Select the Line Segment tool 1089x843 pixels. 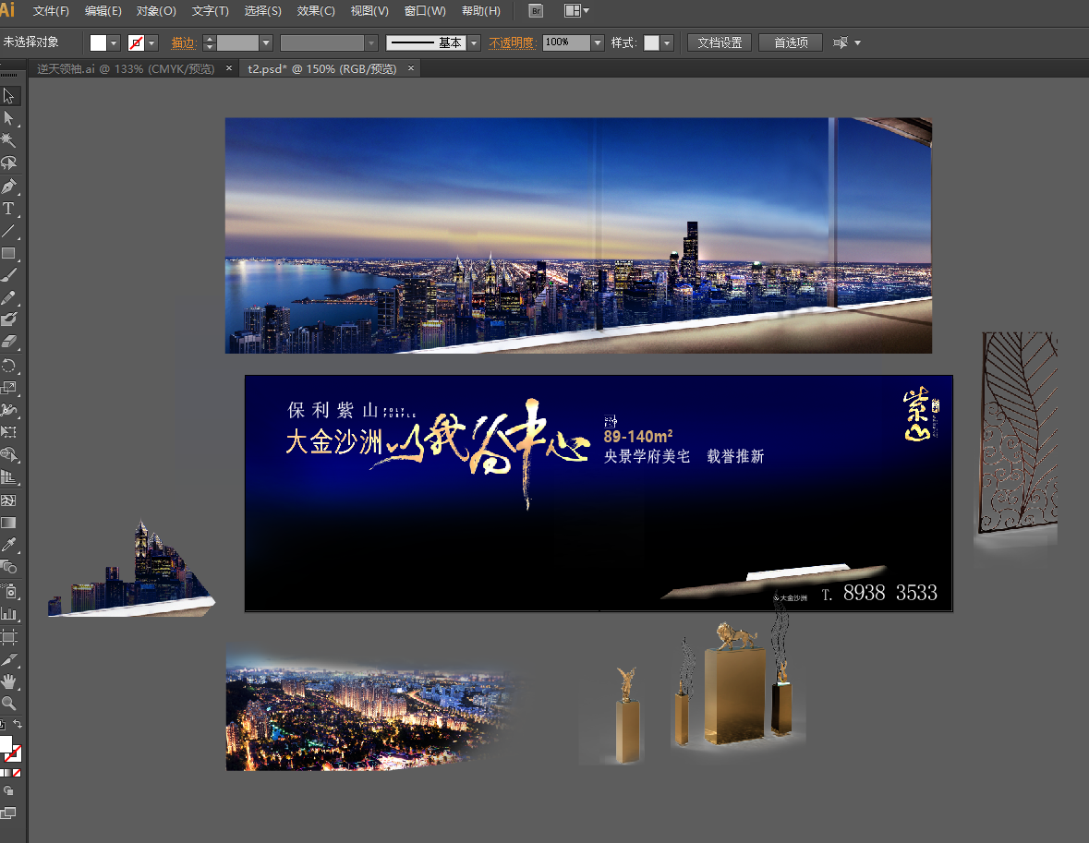tap(9, 231)
